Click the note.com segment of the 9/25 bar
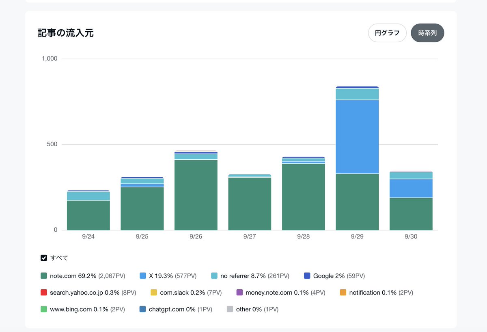Image resolution: width=487 pixels, height=332 pixels. (142, 209)
